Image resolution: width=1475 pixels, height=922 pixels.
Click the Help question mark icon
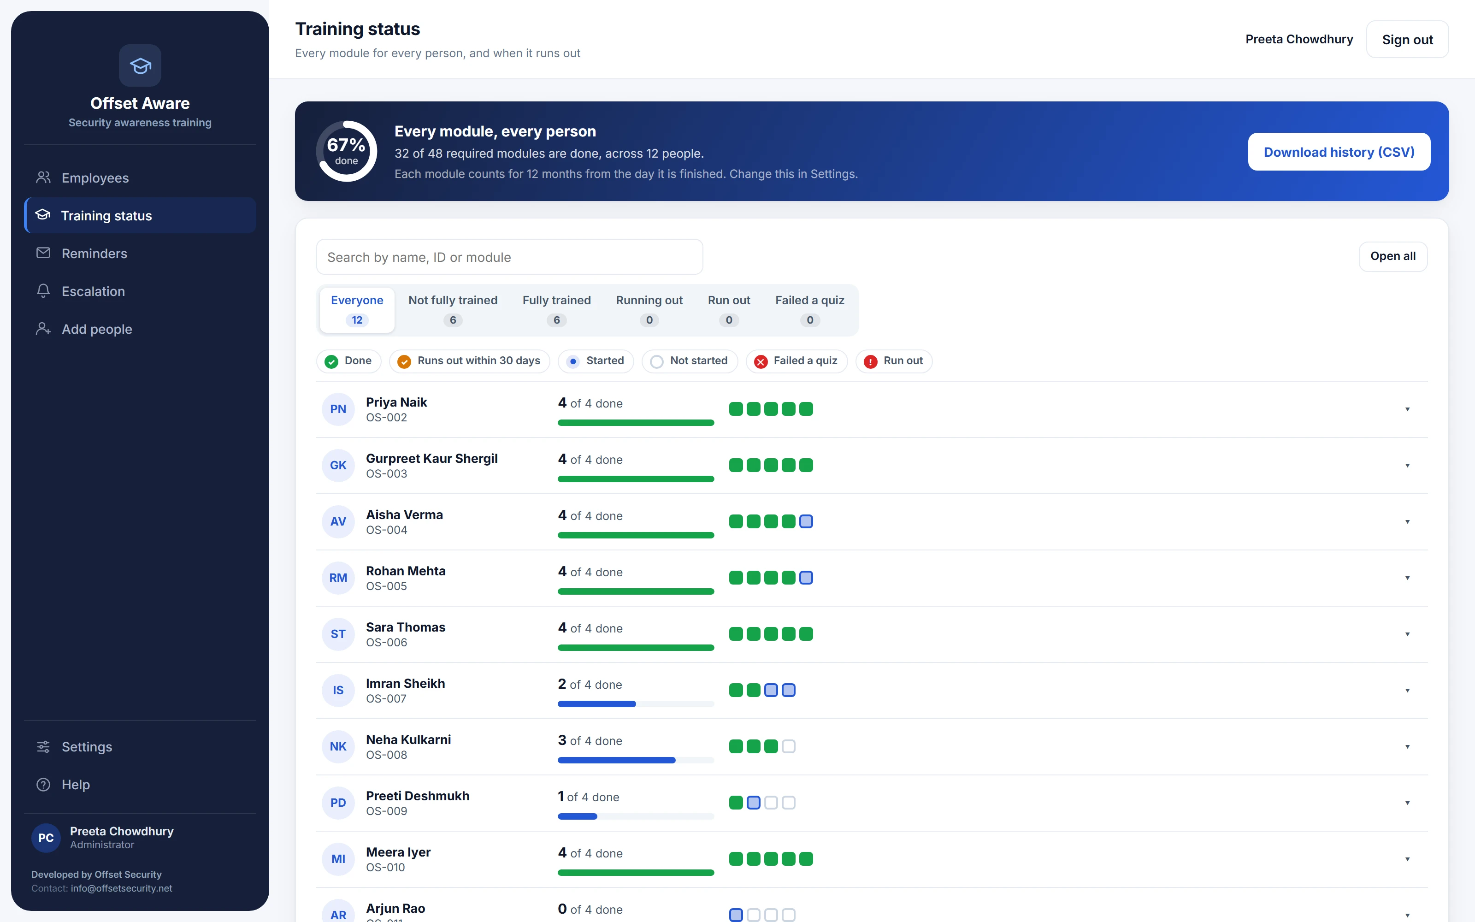pyautogui.click(x=43, y=784)
